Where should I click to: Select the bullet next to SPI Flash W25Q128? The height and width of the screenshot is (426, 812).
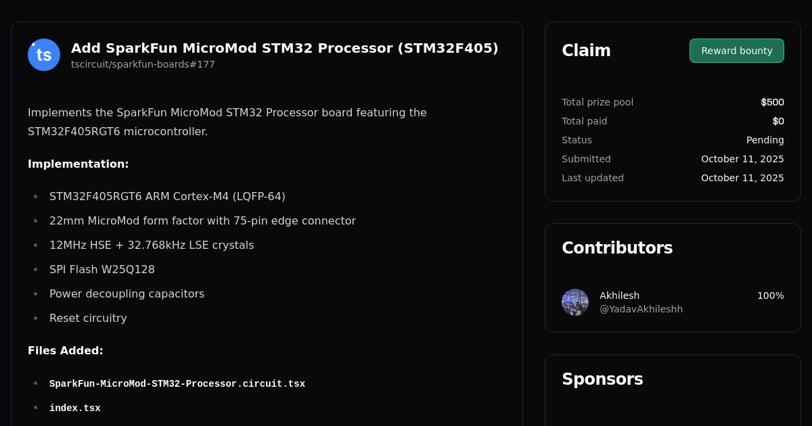[35, 269]
